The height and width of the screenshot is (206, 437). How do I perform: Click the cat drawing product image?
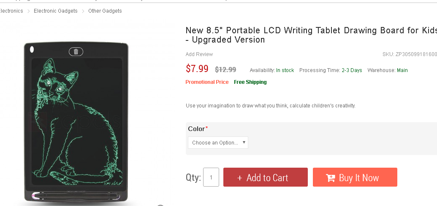(76, 122)
